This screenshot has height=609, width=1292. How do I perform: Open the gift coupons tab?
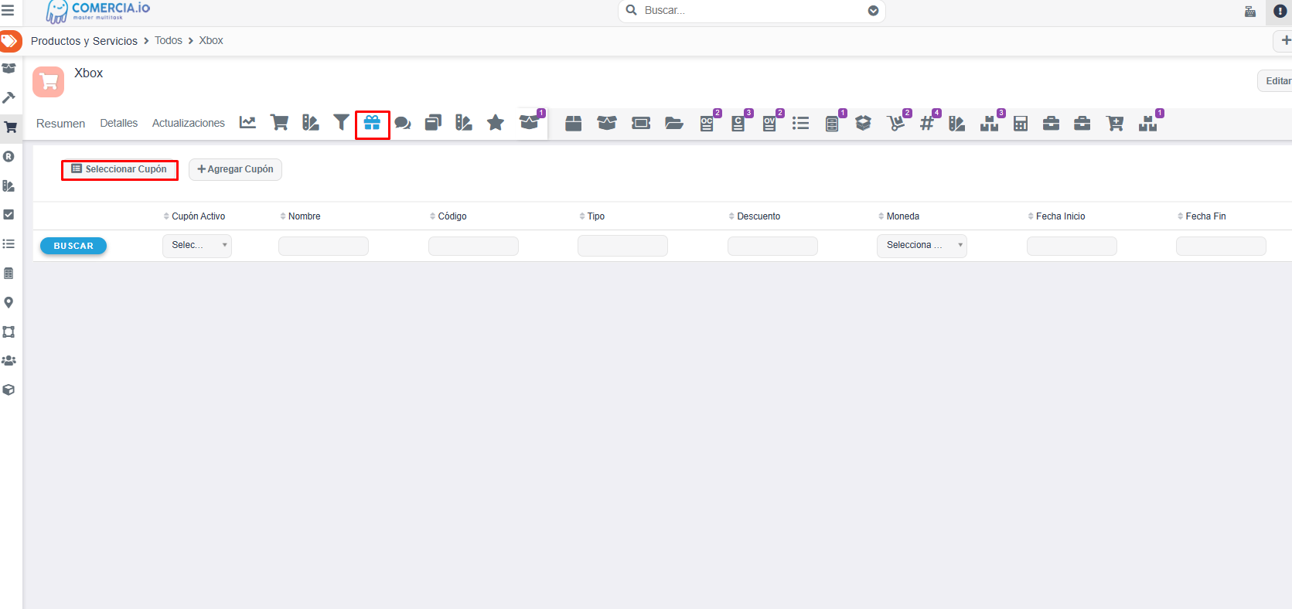pos(372,122)
